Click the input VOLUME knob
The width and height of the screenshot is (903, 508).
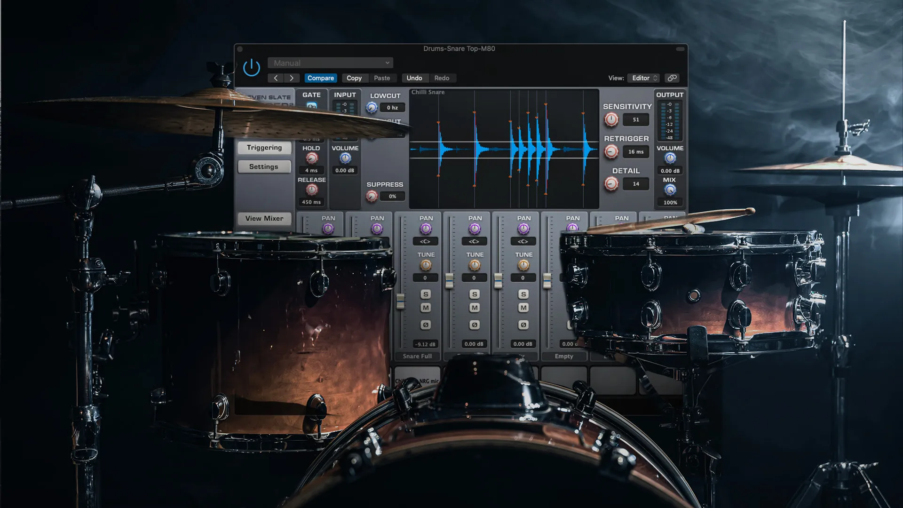345,159
